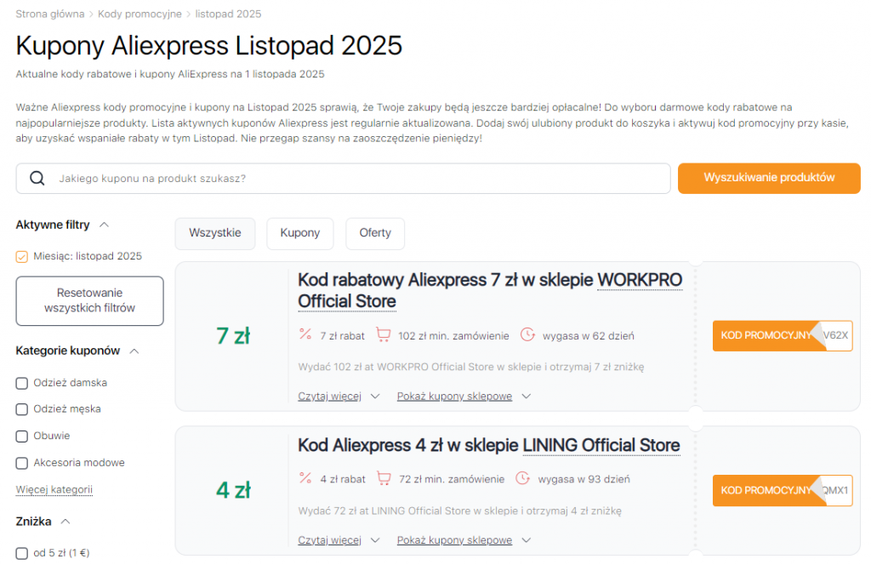Expand Czytaj więcej in WORKPRO coupon
This screenshot has width=871, height=565.
click(x=339, y=397)
